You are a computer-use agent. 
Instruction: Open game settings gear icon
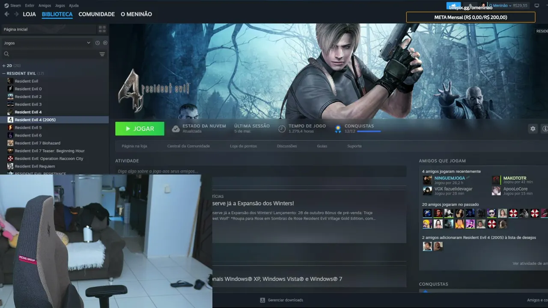533,128
